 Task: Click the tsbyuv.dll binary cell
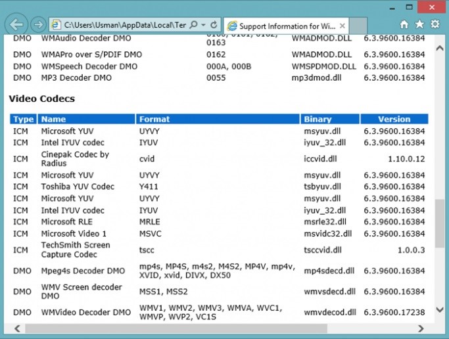click(322, 187)
